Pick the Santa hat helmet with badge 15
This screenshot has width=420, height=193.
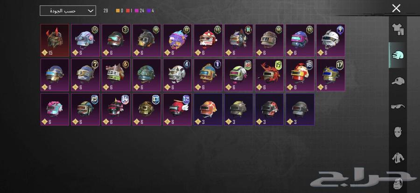pos(208,40)
